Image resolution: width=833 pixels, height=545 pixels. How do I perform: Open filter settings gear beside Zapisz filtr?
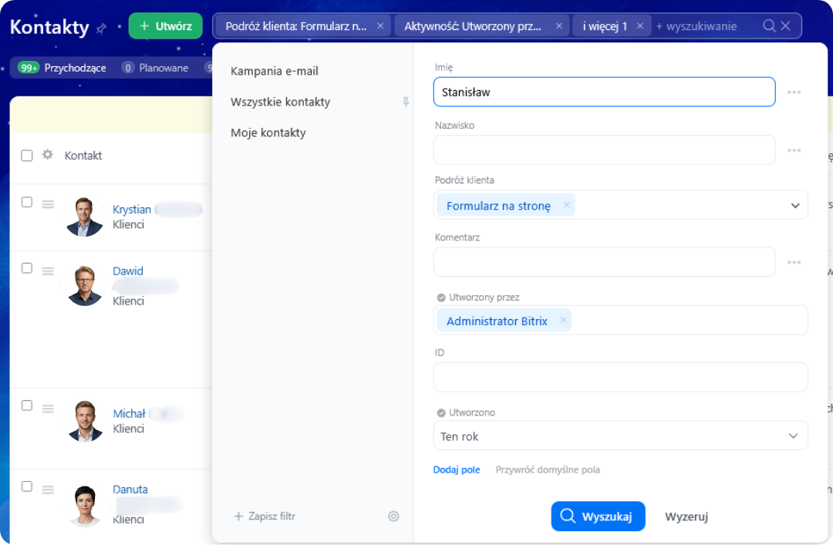pyautogui.click(x=393, y=516)
